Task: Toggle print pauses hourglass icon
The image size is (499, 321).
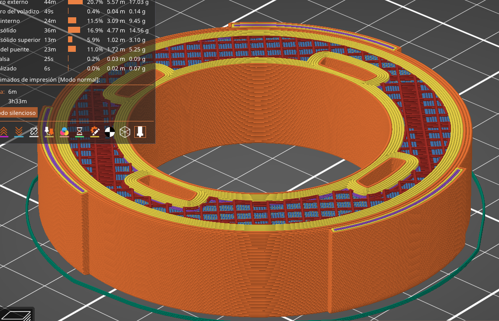Action: tap(79, 132)
